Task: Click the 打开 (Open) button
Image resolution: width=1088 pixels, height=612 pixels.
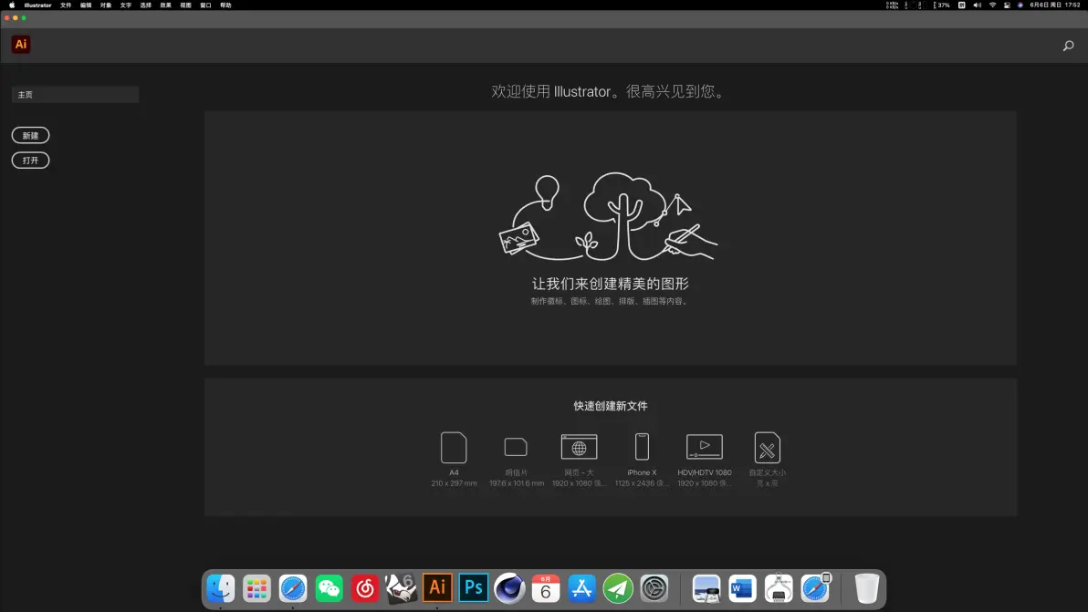Action: coord(30,161)
